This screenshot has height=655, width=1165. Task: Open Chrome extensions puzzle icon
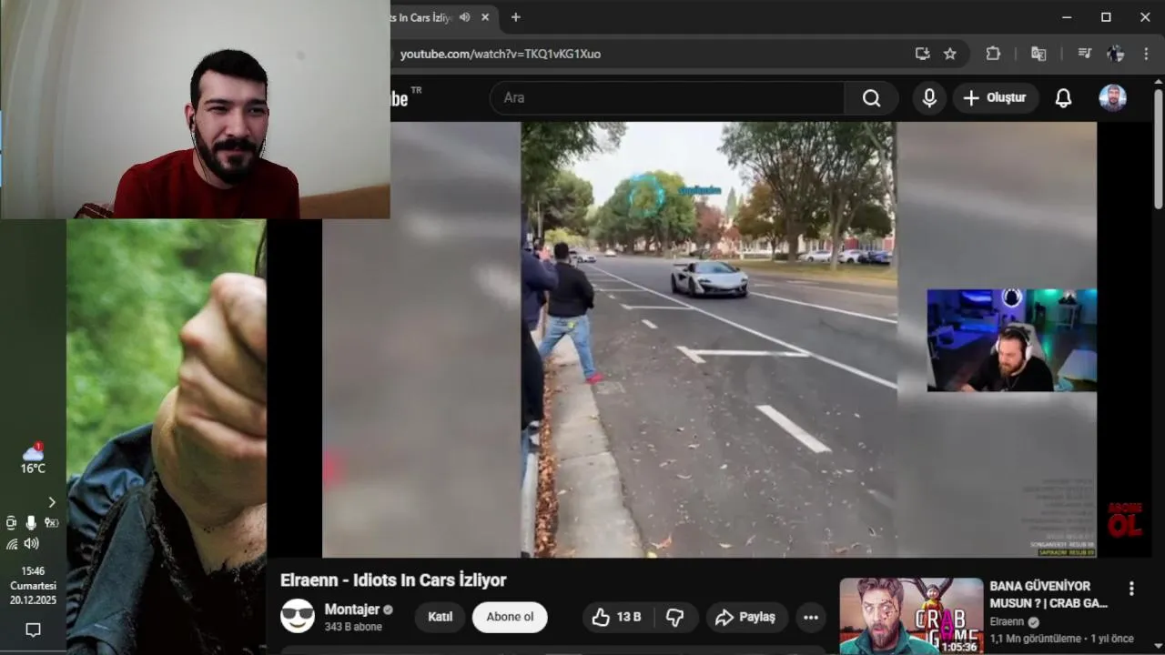(993, 54)
